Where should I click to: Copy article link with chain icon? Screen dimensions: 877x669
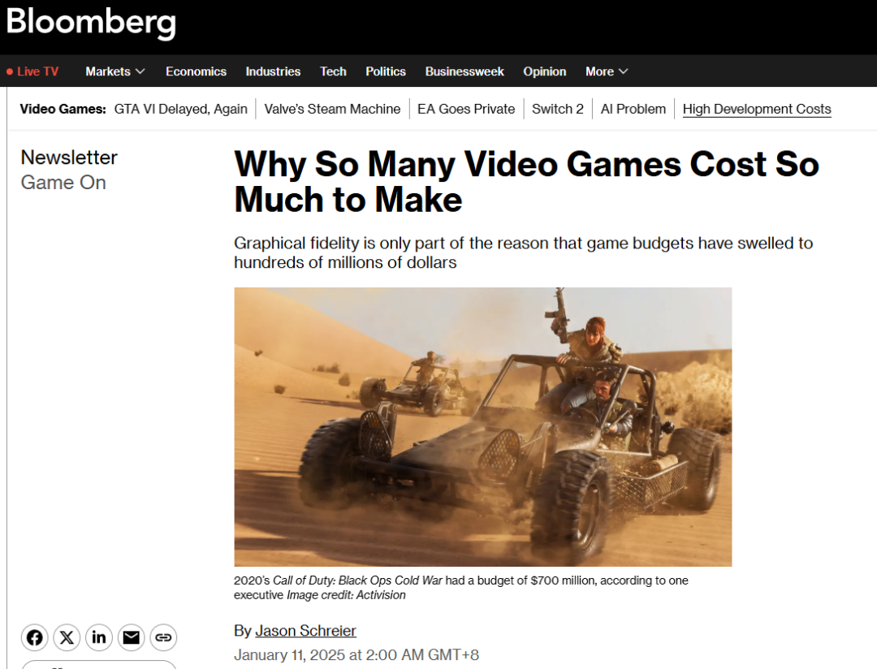pyautogui.click(x=163, y=637)
